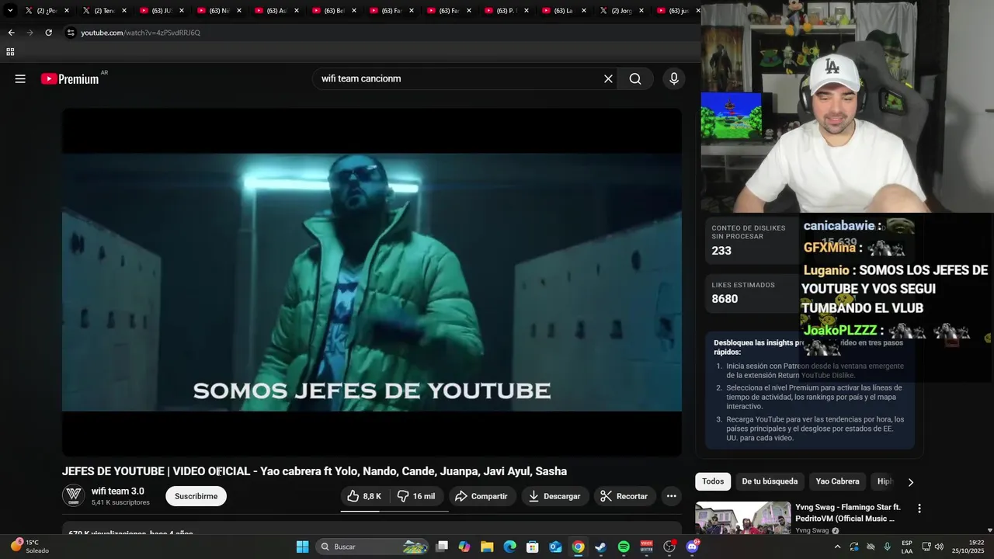Close the '(63) La' tab
This screenshot has width=994, height=559.
tap(583, 11)
